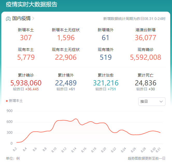Select the 新增本土无症状 value 1,596
This screenshot has height=163, width=172.
click(66, 38)
